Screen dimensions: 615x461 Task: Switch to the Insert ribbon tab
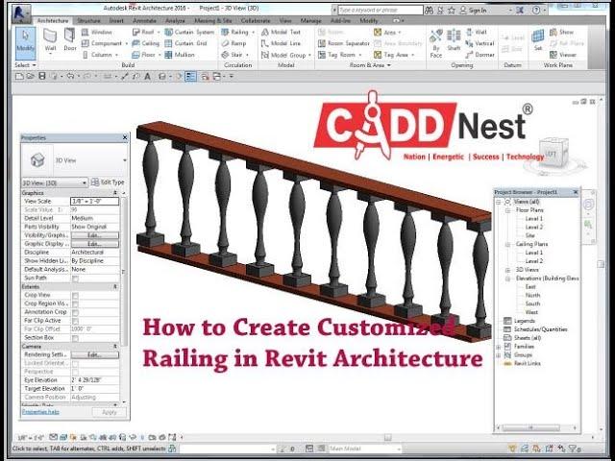click(x=116, y=21)
